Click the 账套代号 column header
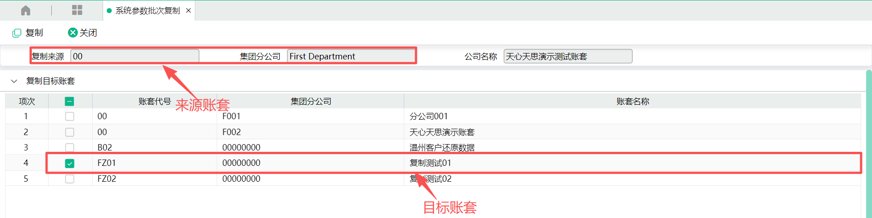Image resolution: width=872 pixels, height=218 pixels. [x=154, y=102]
